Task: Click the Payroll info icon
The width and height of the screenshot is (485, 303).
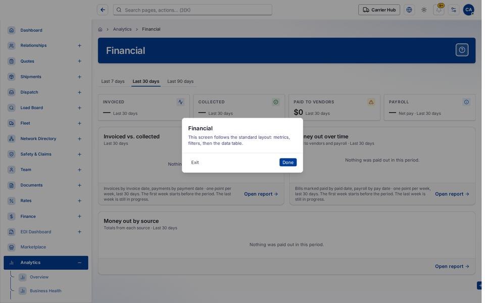Action: [x=466, y=102]
